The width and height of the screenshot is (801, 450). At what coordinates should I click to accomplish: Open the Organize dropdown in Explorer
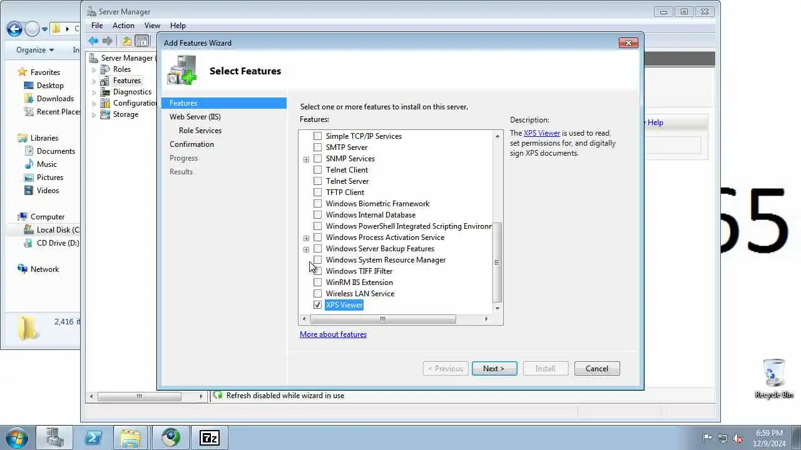[x=35, y=49]
